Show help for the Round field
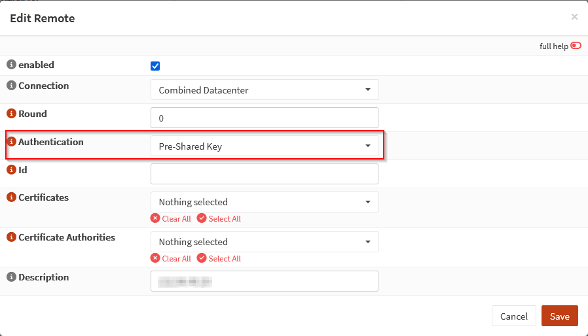This screenshot has width=588, height=336. pos(11,114)
